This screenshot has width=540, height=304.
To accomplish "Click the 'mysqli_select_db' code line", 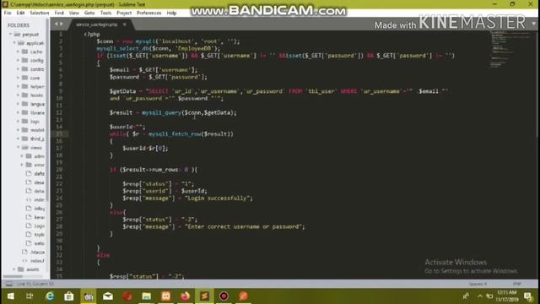I will click(158, 49).
